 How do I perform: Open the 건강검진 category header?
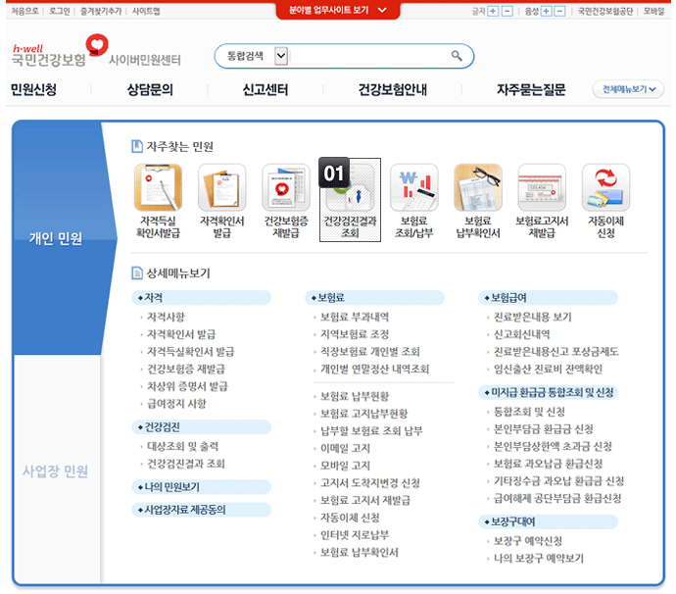coord(202,427)
